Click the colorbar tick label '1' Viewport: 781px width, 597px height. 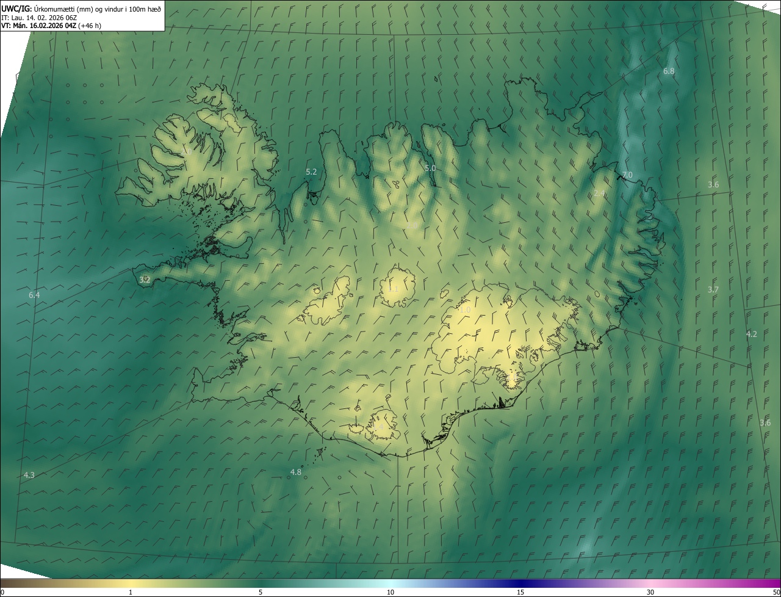[x=131, y=592]
